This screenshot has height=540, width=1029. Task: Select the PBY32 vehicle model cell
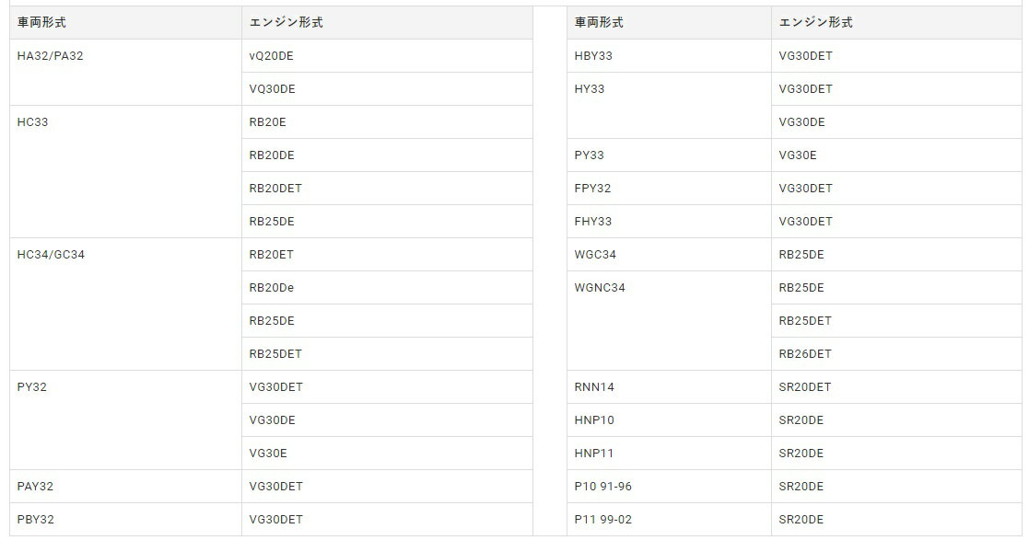(36, 520)
